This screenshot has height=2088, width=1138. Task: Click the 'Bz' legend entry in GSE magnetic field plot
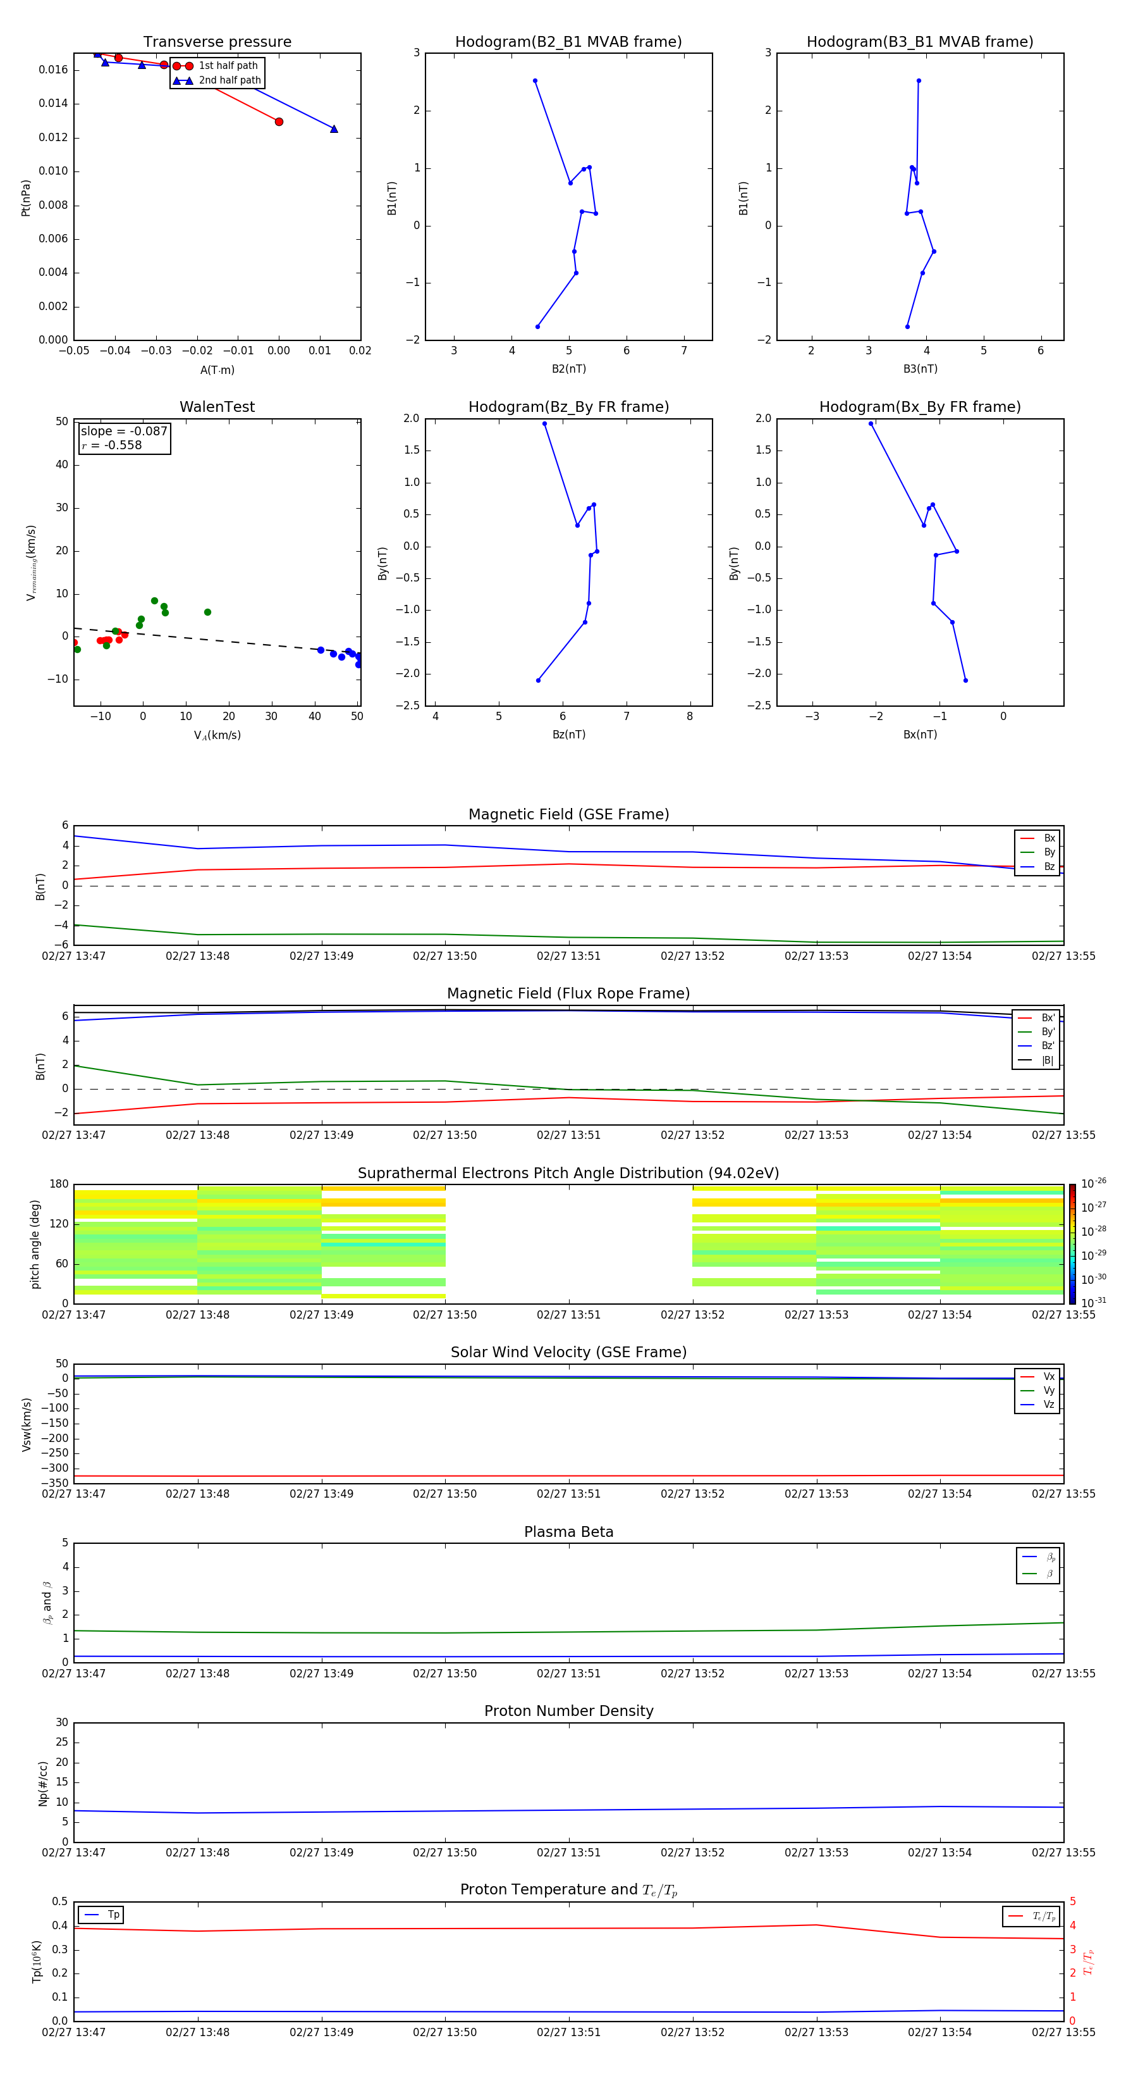click(x=1037, y=866)
